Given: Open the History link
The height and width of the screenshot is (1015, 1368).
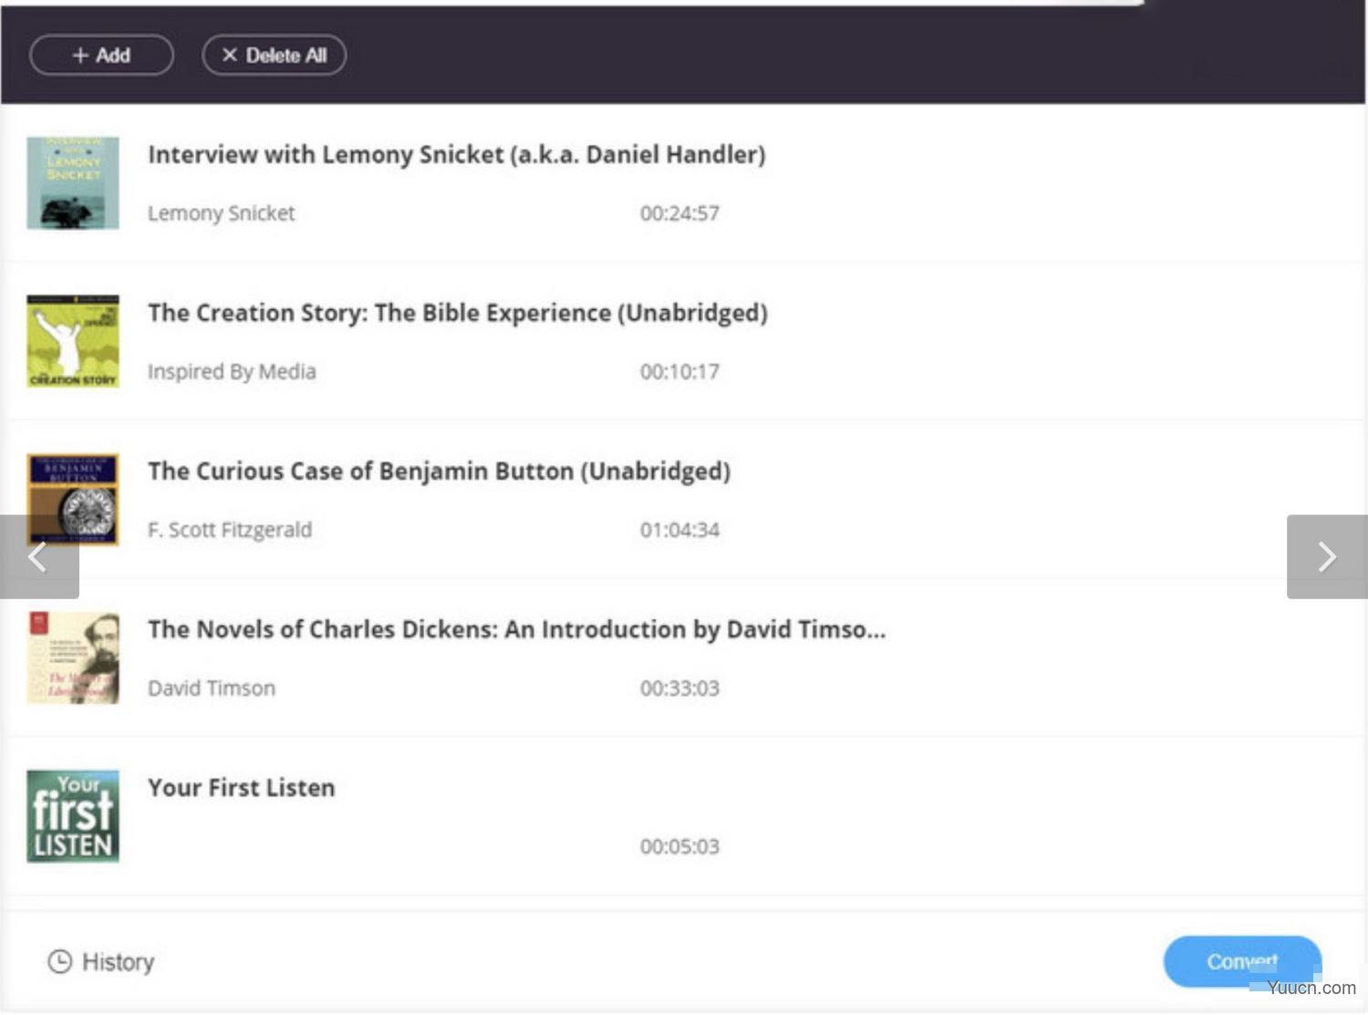Looking at the screenshot, I should click(x=101, y=962).
